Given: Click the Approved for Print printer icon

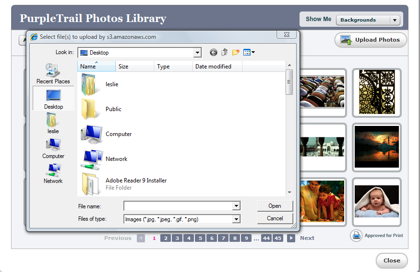Looking at the screenshot, I should click(356, 236).
